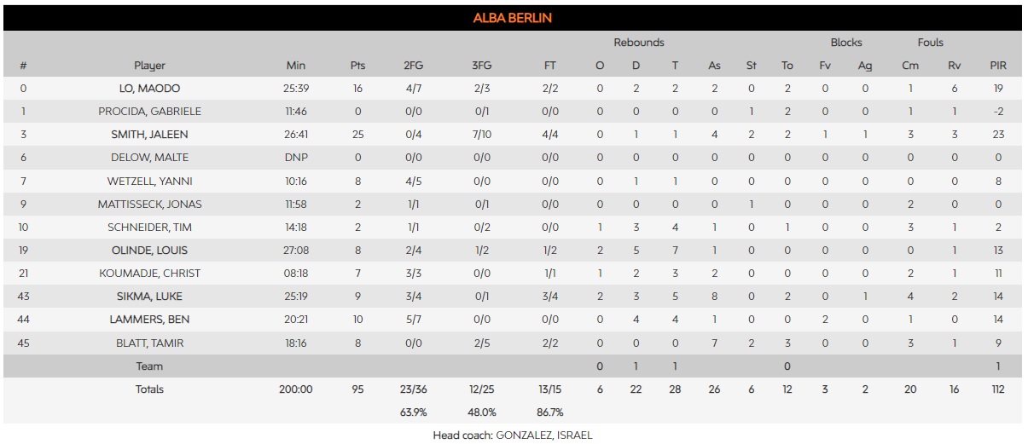The image size is (1028, 444).
Task: Open player LO, MAODO profile link
Action: click(149, 89)
